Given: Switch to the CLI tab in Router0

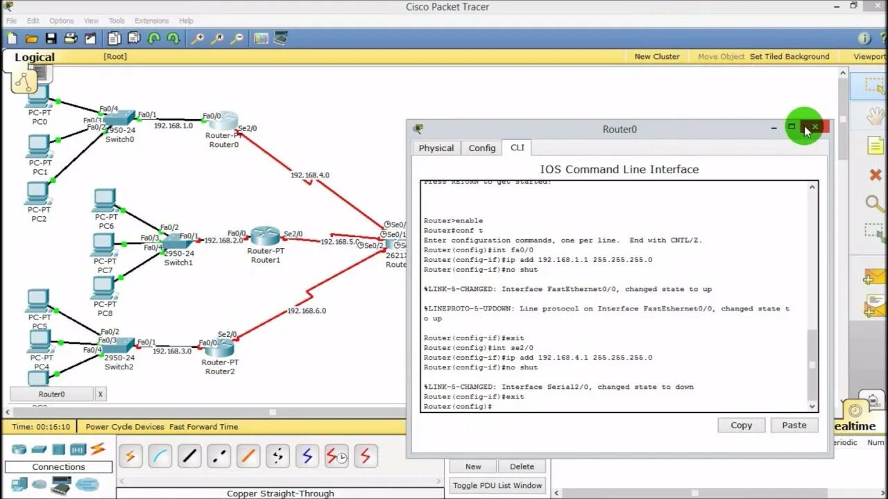Looking at the screenshot, I should [x=517, y=148].
